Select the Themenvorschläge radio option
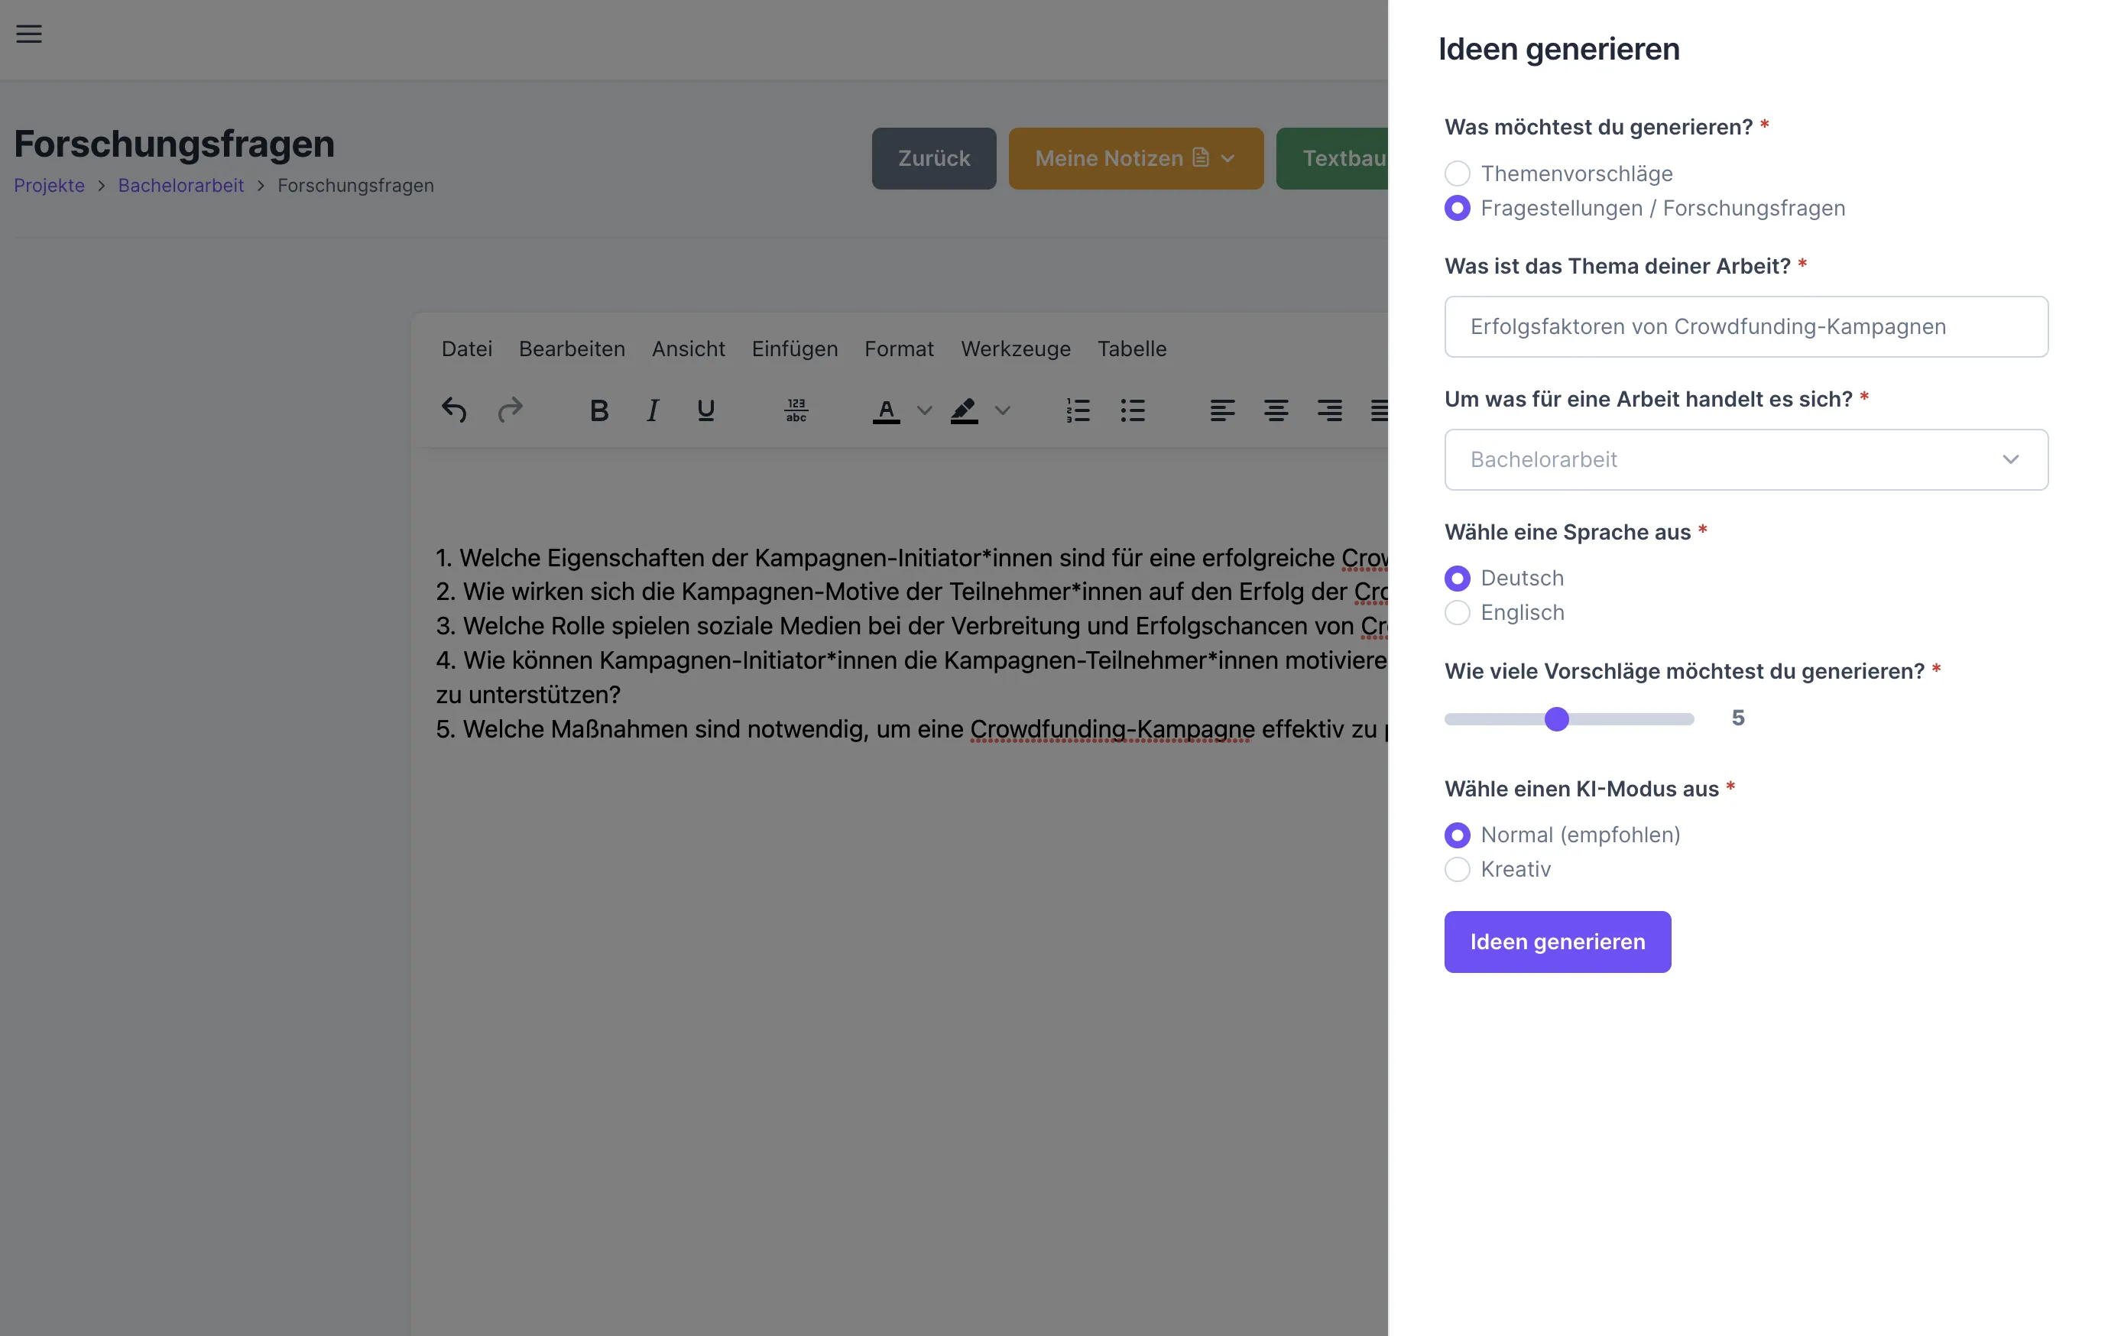 tap(1457, 173)
